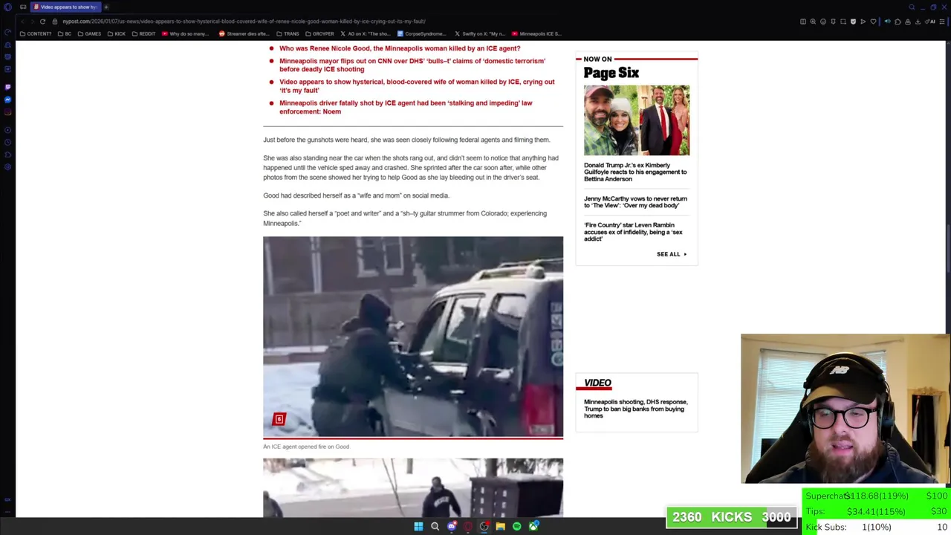Expand the REDDIT bookmarks folder
Screen dimensions: 951x535
coord(143,33)
